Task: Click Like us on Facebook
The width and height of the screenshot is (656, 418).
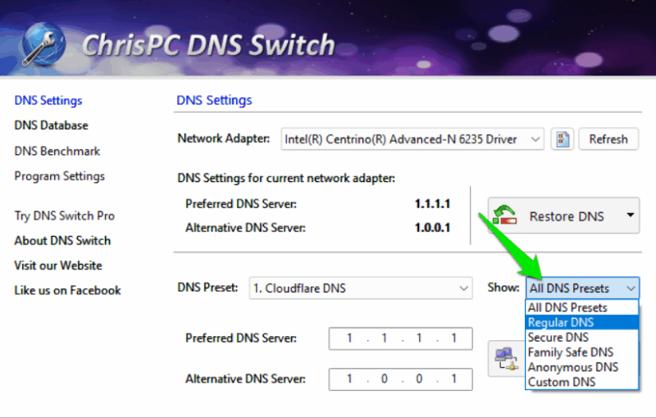Action: 67,290
